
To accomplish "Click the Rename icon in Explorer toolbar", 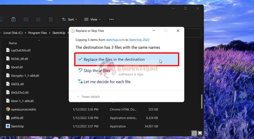I will [x=26, y=19].
